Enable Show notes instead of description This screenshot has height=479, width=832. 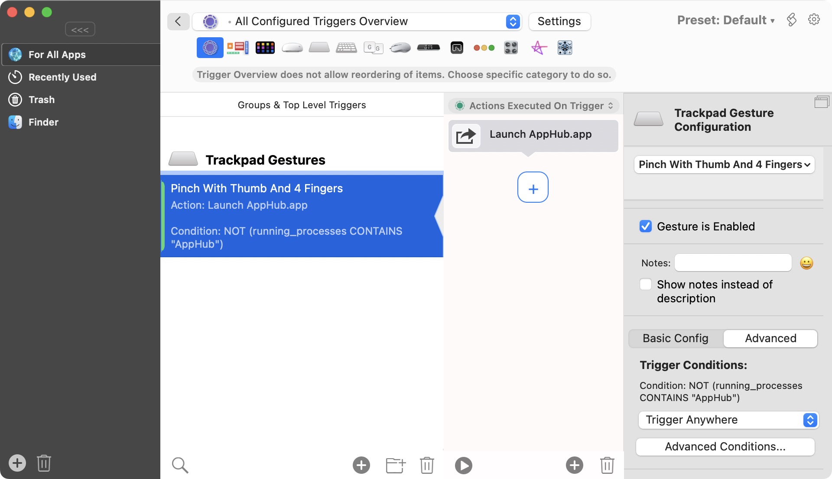[646, 284]
